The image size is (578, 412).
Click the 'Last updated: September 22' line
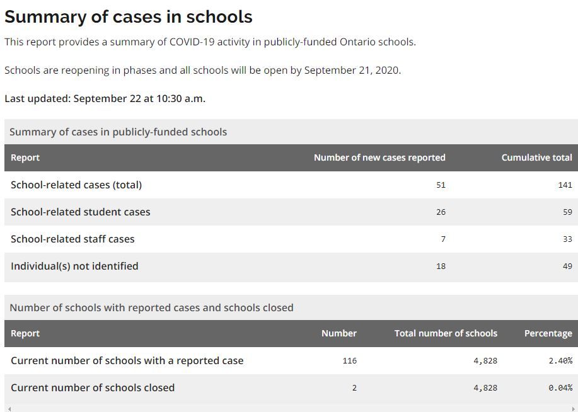105,98
